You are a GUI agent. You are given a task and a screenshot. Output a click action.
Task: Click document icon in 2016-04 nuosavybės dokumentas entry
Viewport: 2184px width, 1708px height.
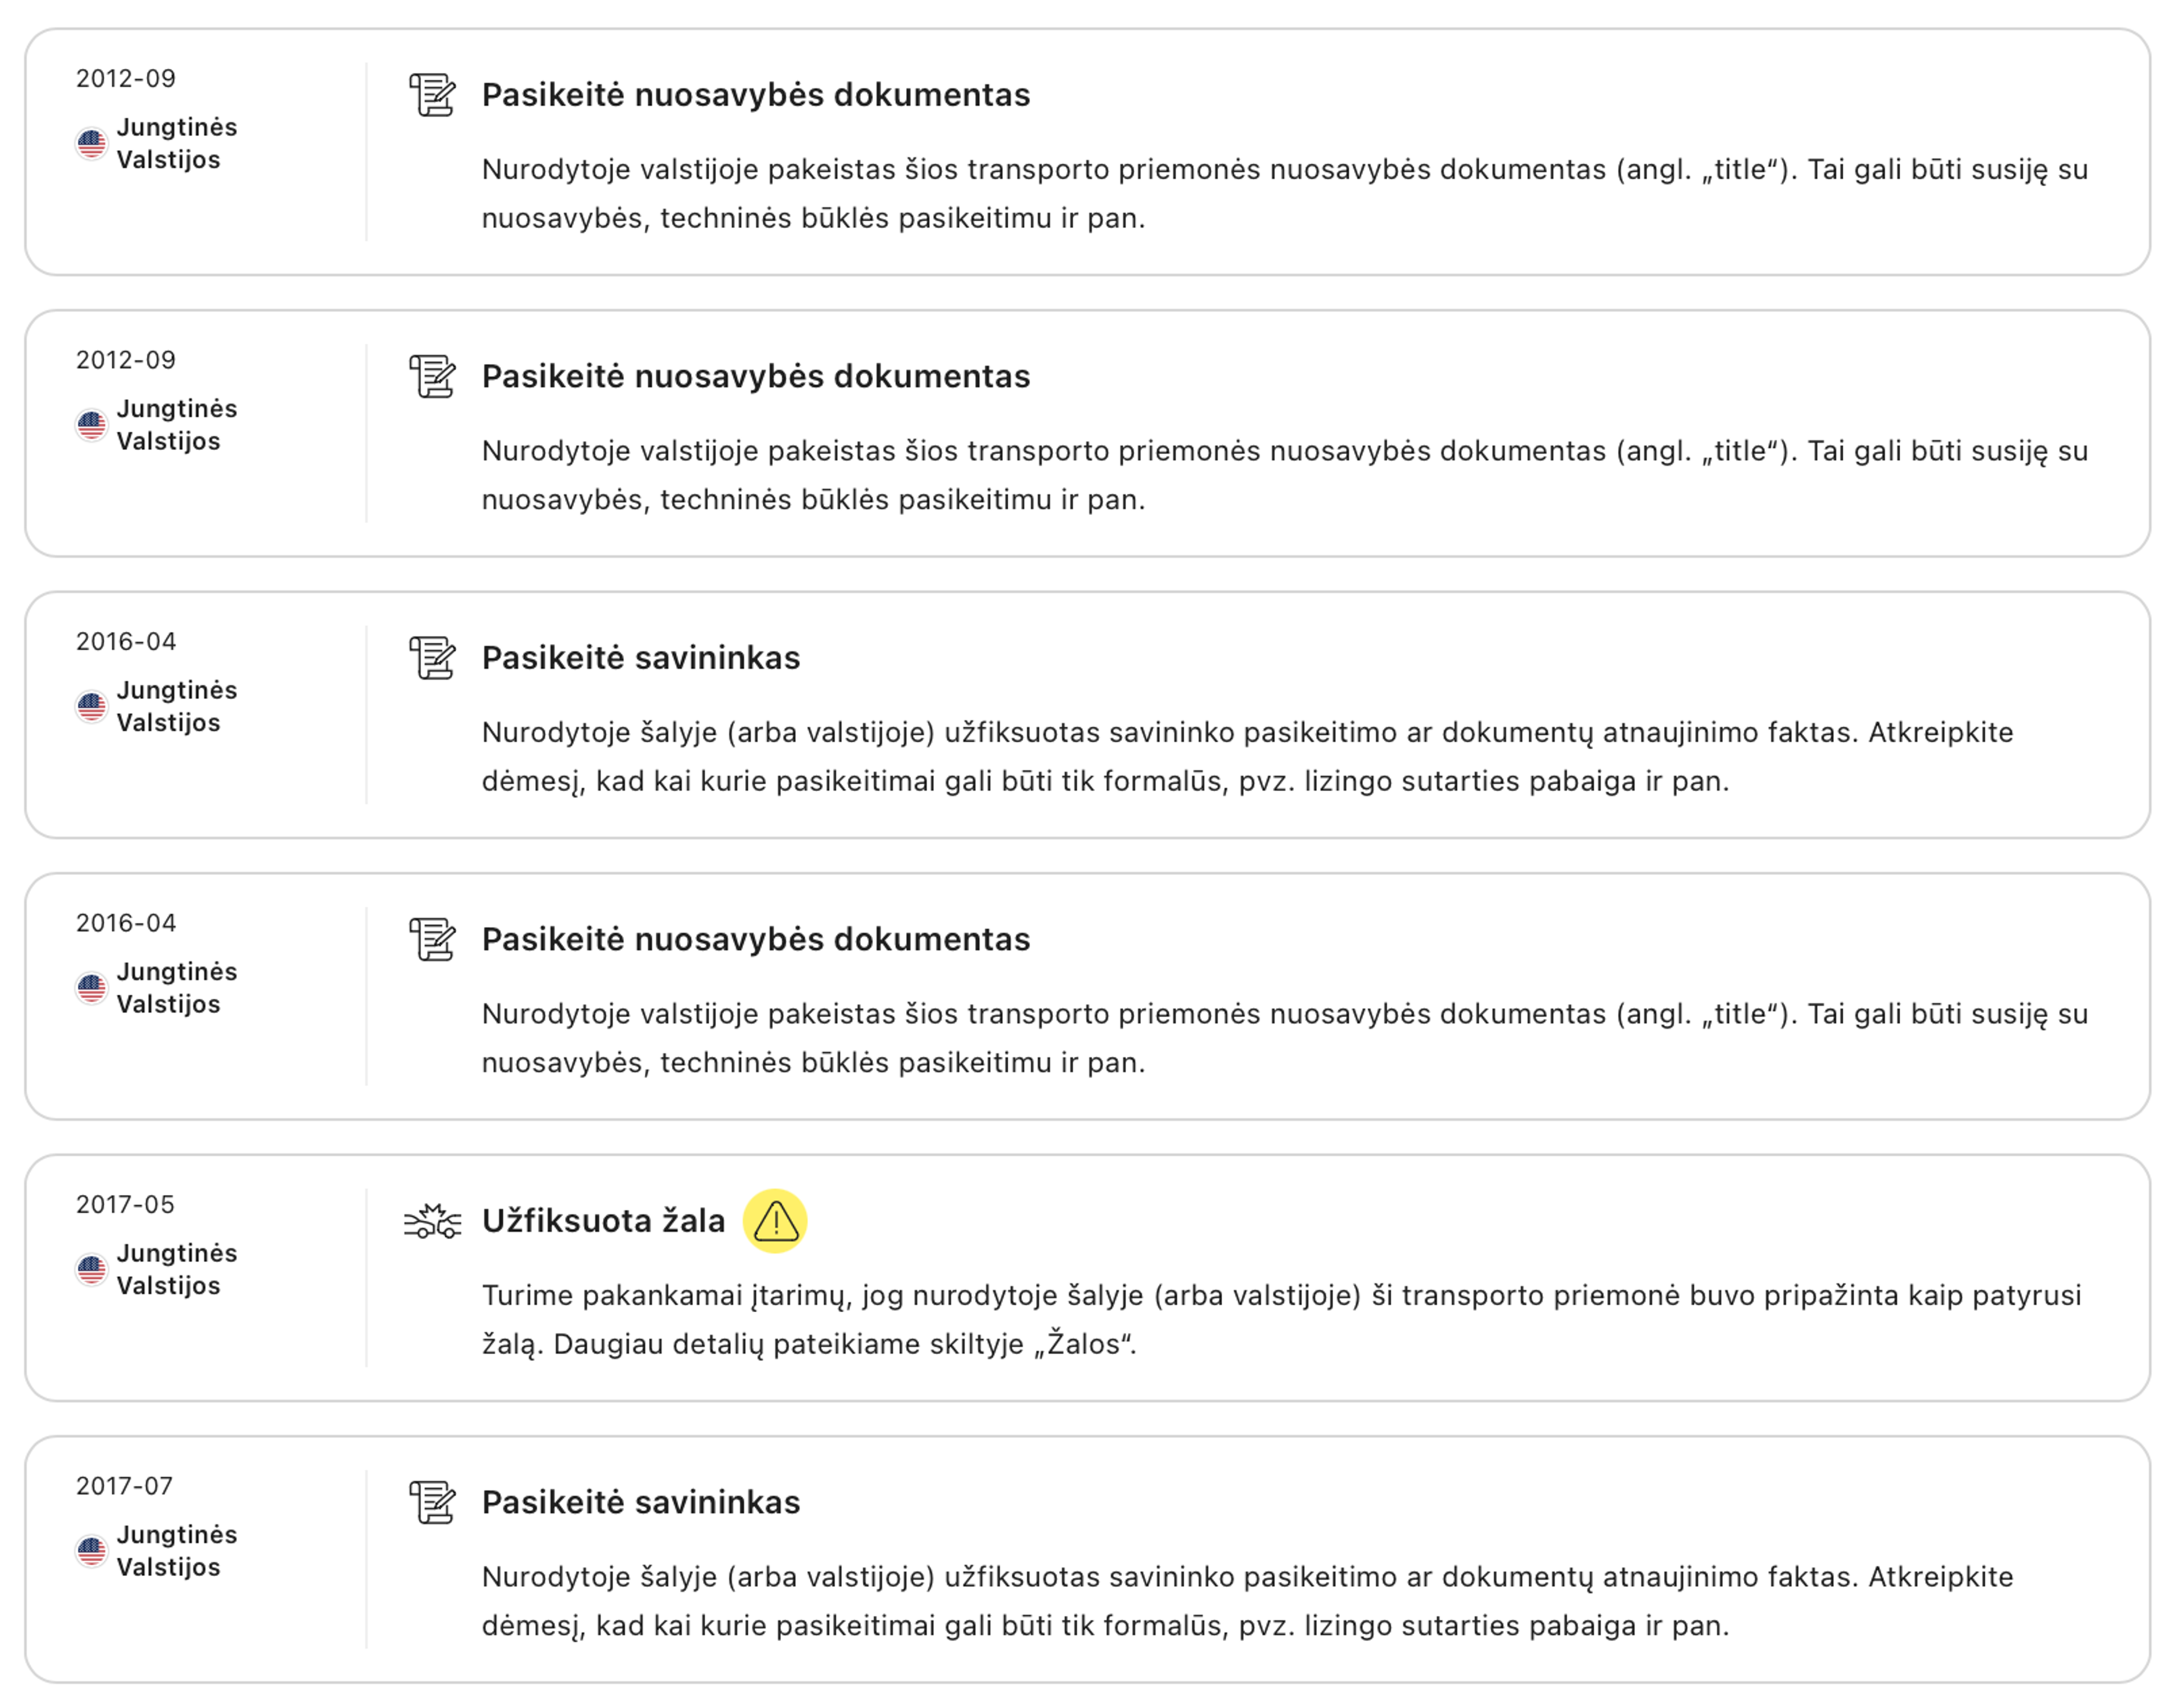(433, 939)
